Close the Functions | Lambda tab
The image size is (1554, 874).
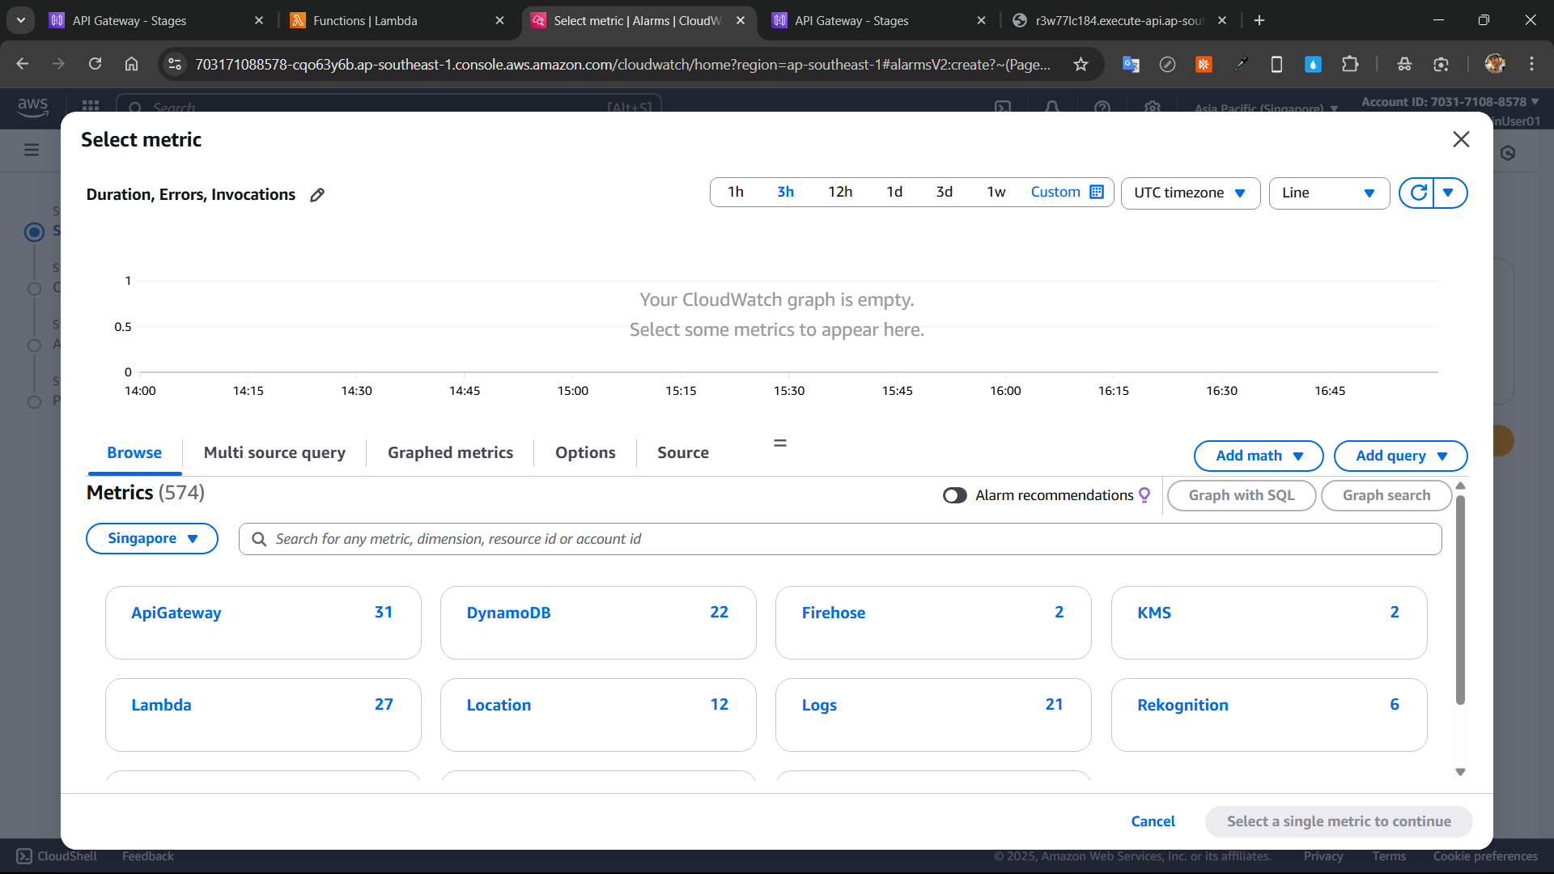coord(499,20)
